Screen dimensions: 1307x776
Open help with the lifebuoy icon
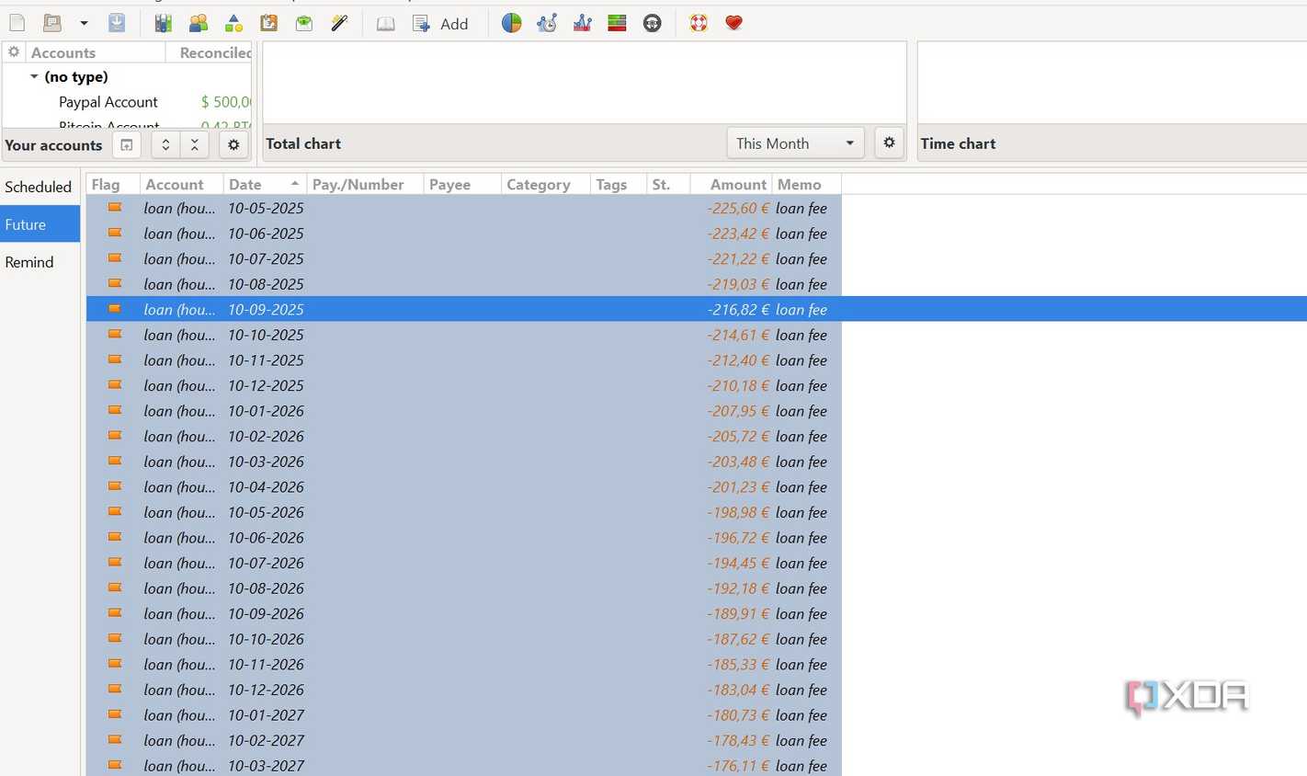tap(699, 23)
